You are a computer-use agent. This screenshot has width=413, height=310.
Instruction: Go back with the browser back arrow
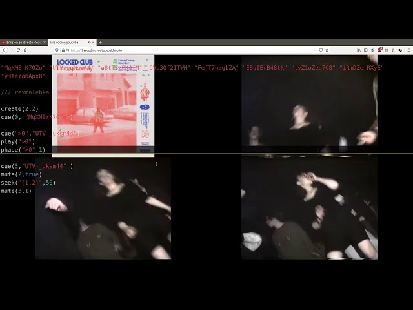pos(5,50)
